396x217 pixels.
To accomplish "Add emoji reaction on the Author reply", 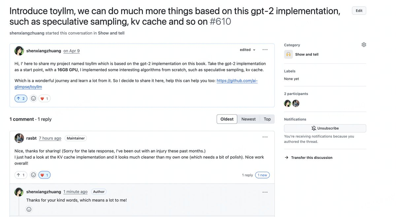I will pyautogui.click(x=29, y=209).
